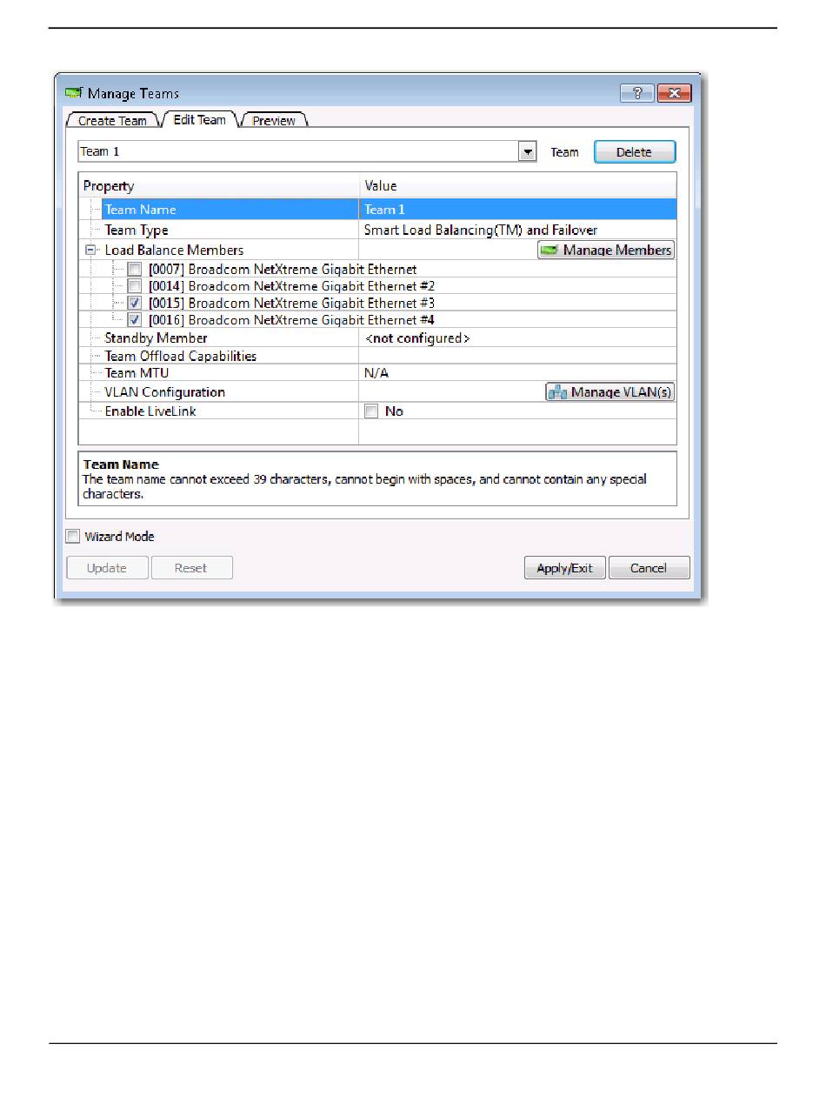Click the Manage Teams window title icon

[74, 93]
